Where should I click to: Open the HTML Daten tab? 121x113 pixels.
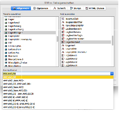[x=95, y=8]
